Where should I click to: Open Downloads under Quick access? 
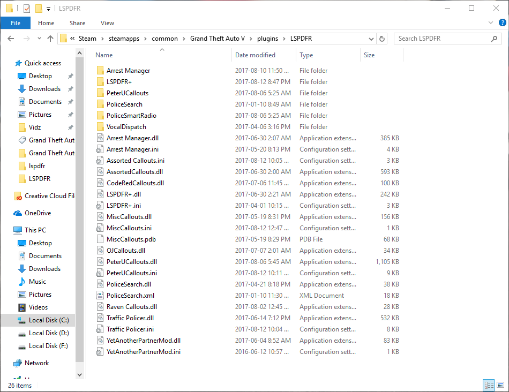(39, 88)
